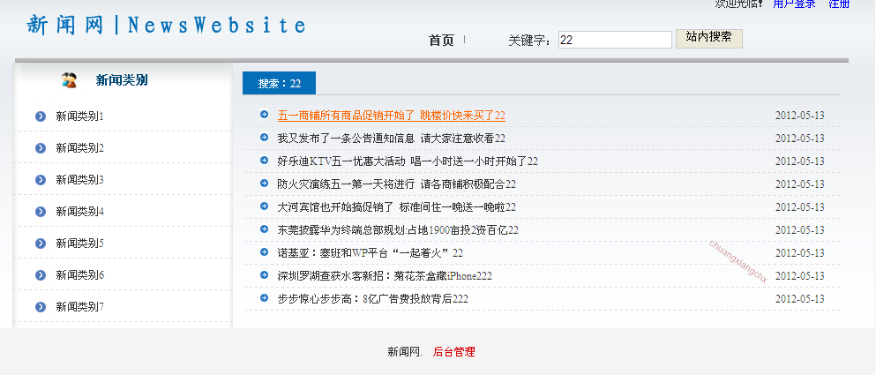
Task: Click the arrow icon beside 新闻类别1
Action: [x=41, y=116]
